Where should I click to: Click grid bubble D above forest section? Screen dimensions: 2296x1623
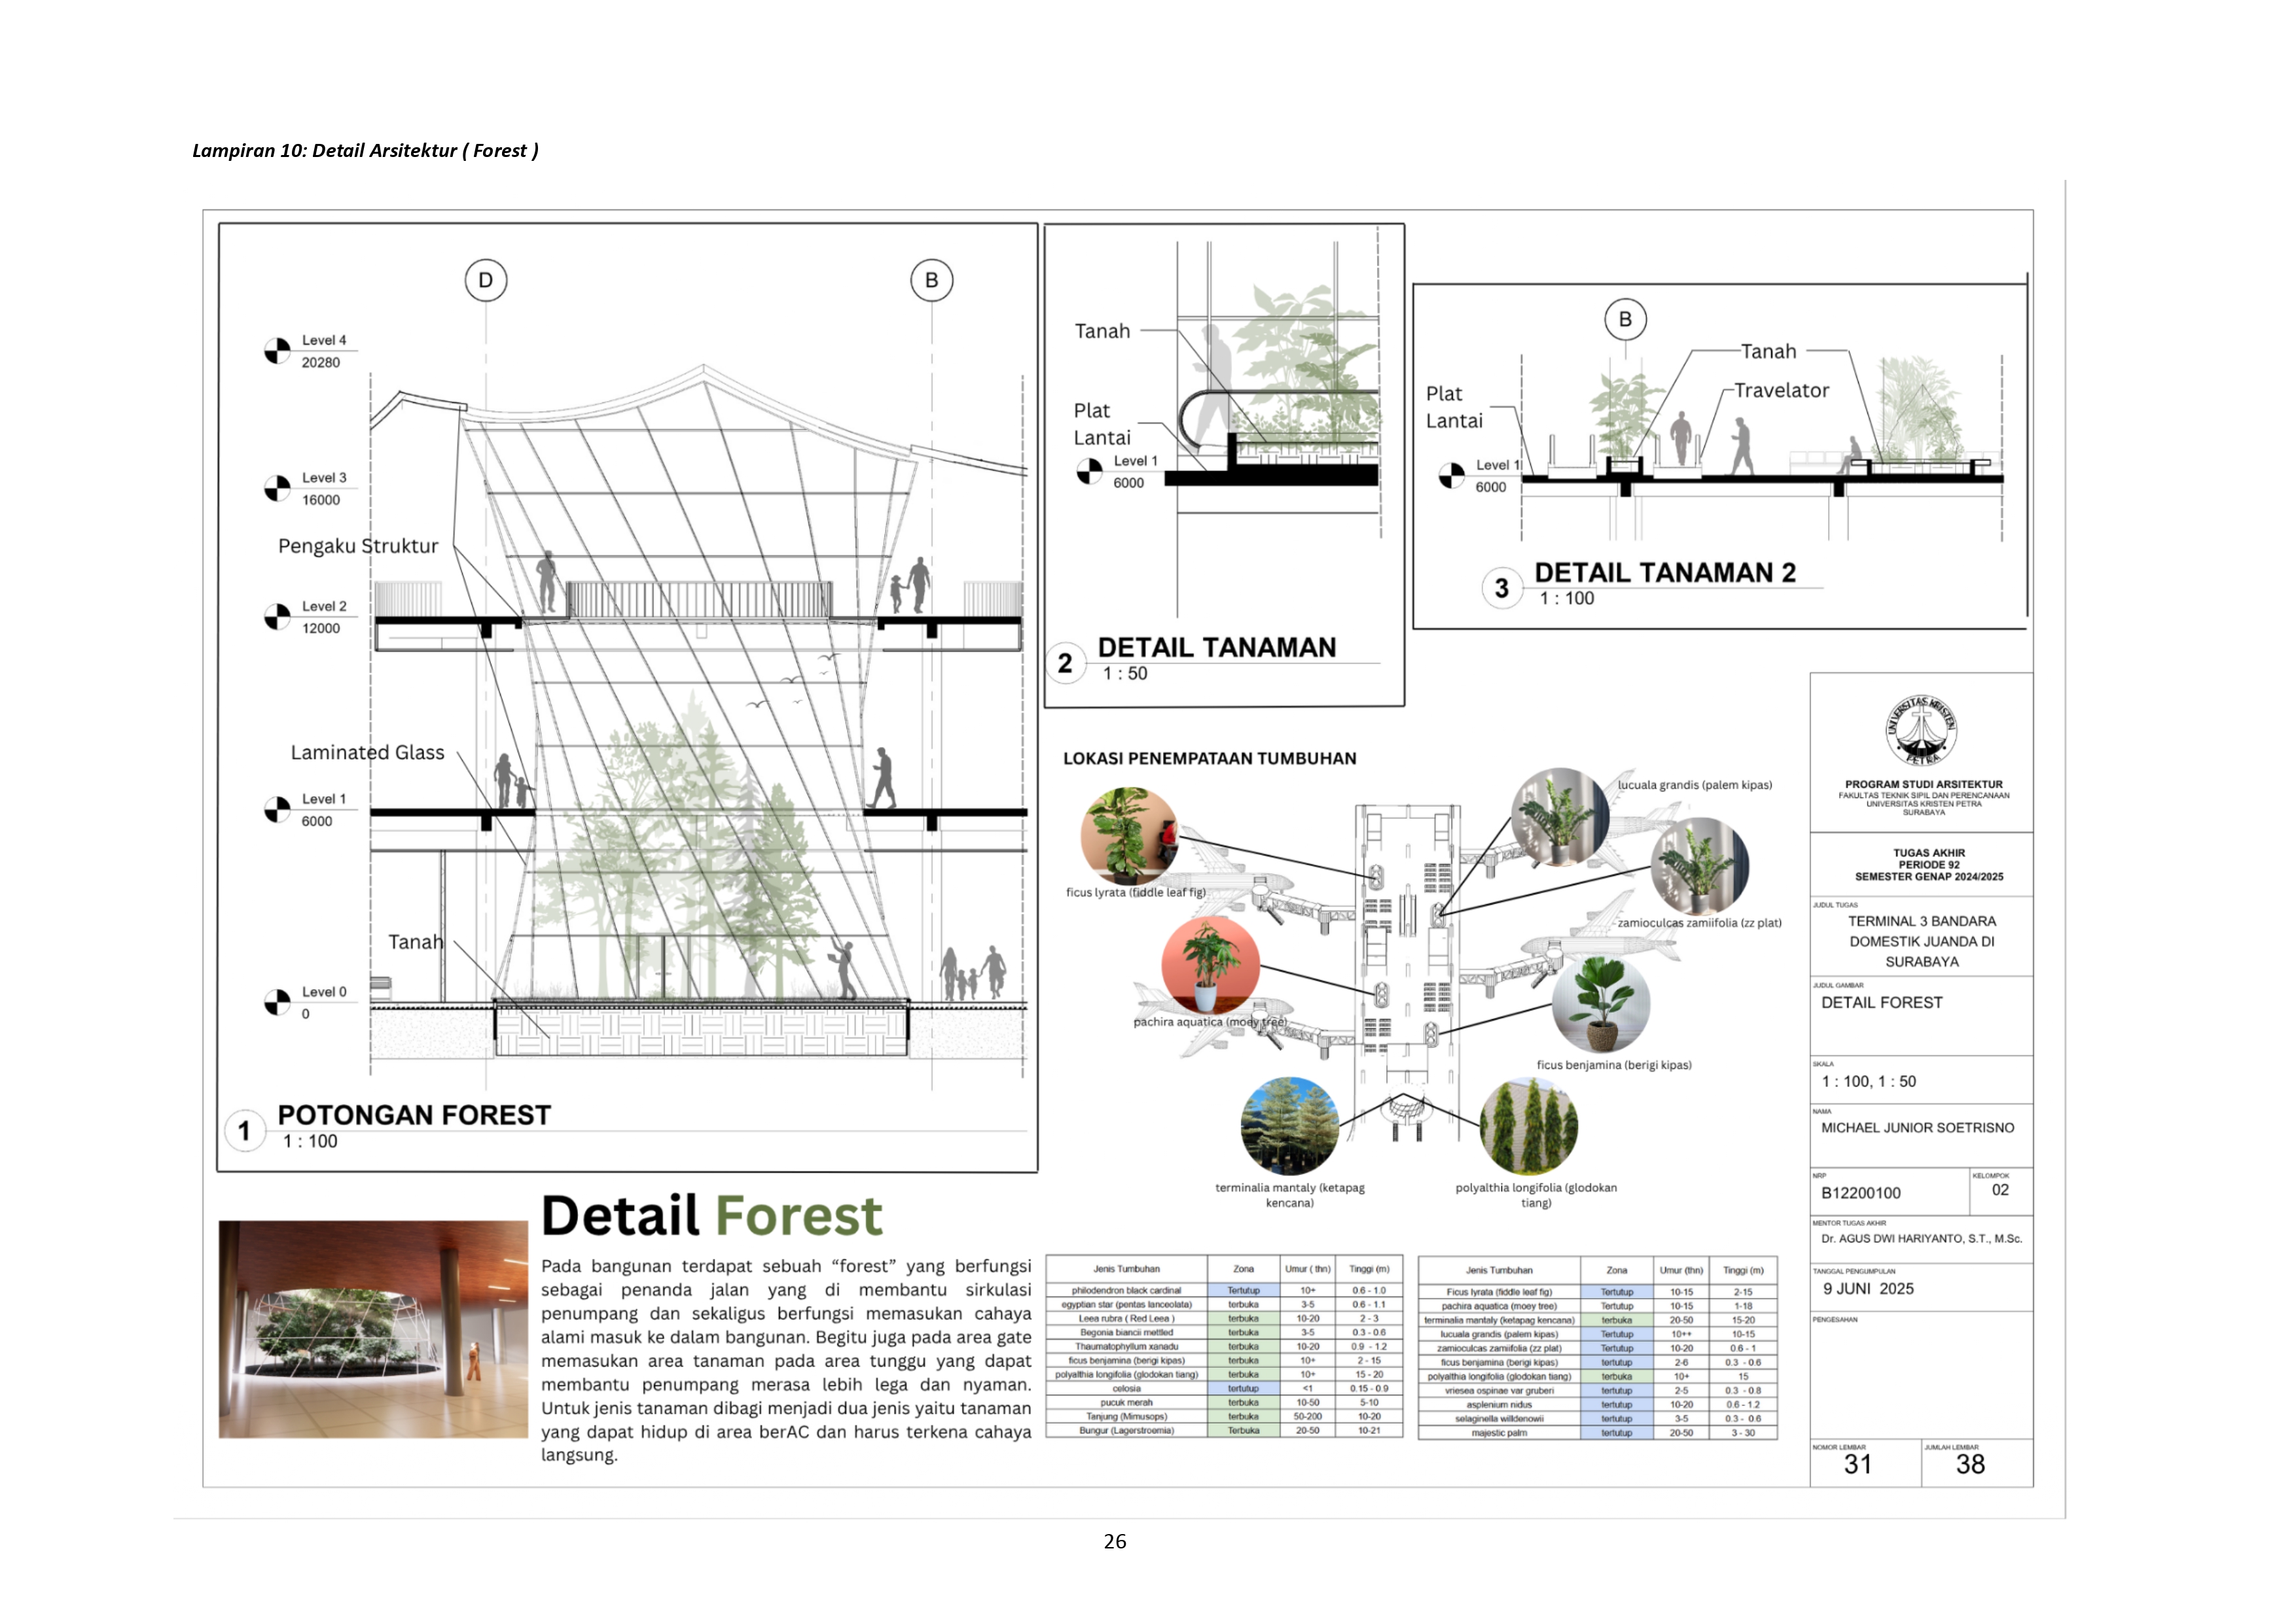(486, 281)
